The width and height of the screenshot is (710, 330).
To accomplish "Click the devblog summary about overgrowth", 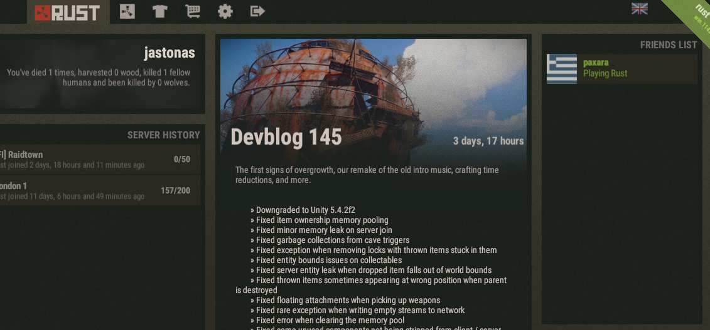I will [367, 175].
